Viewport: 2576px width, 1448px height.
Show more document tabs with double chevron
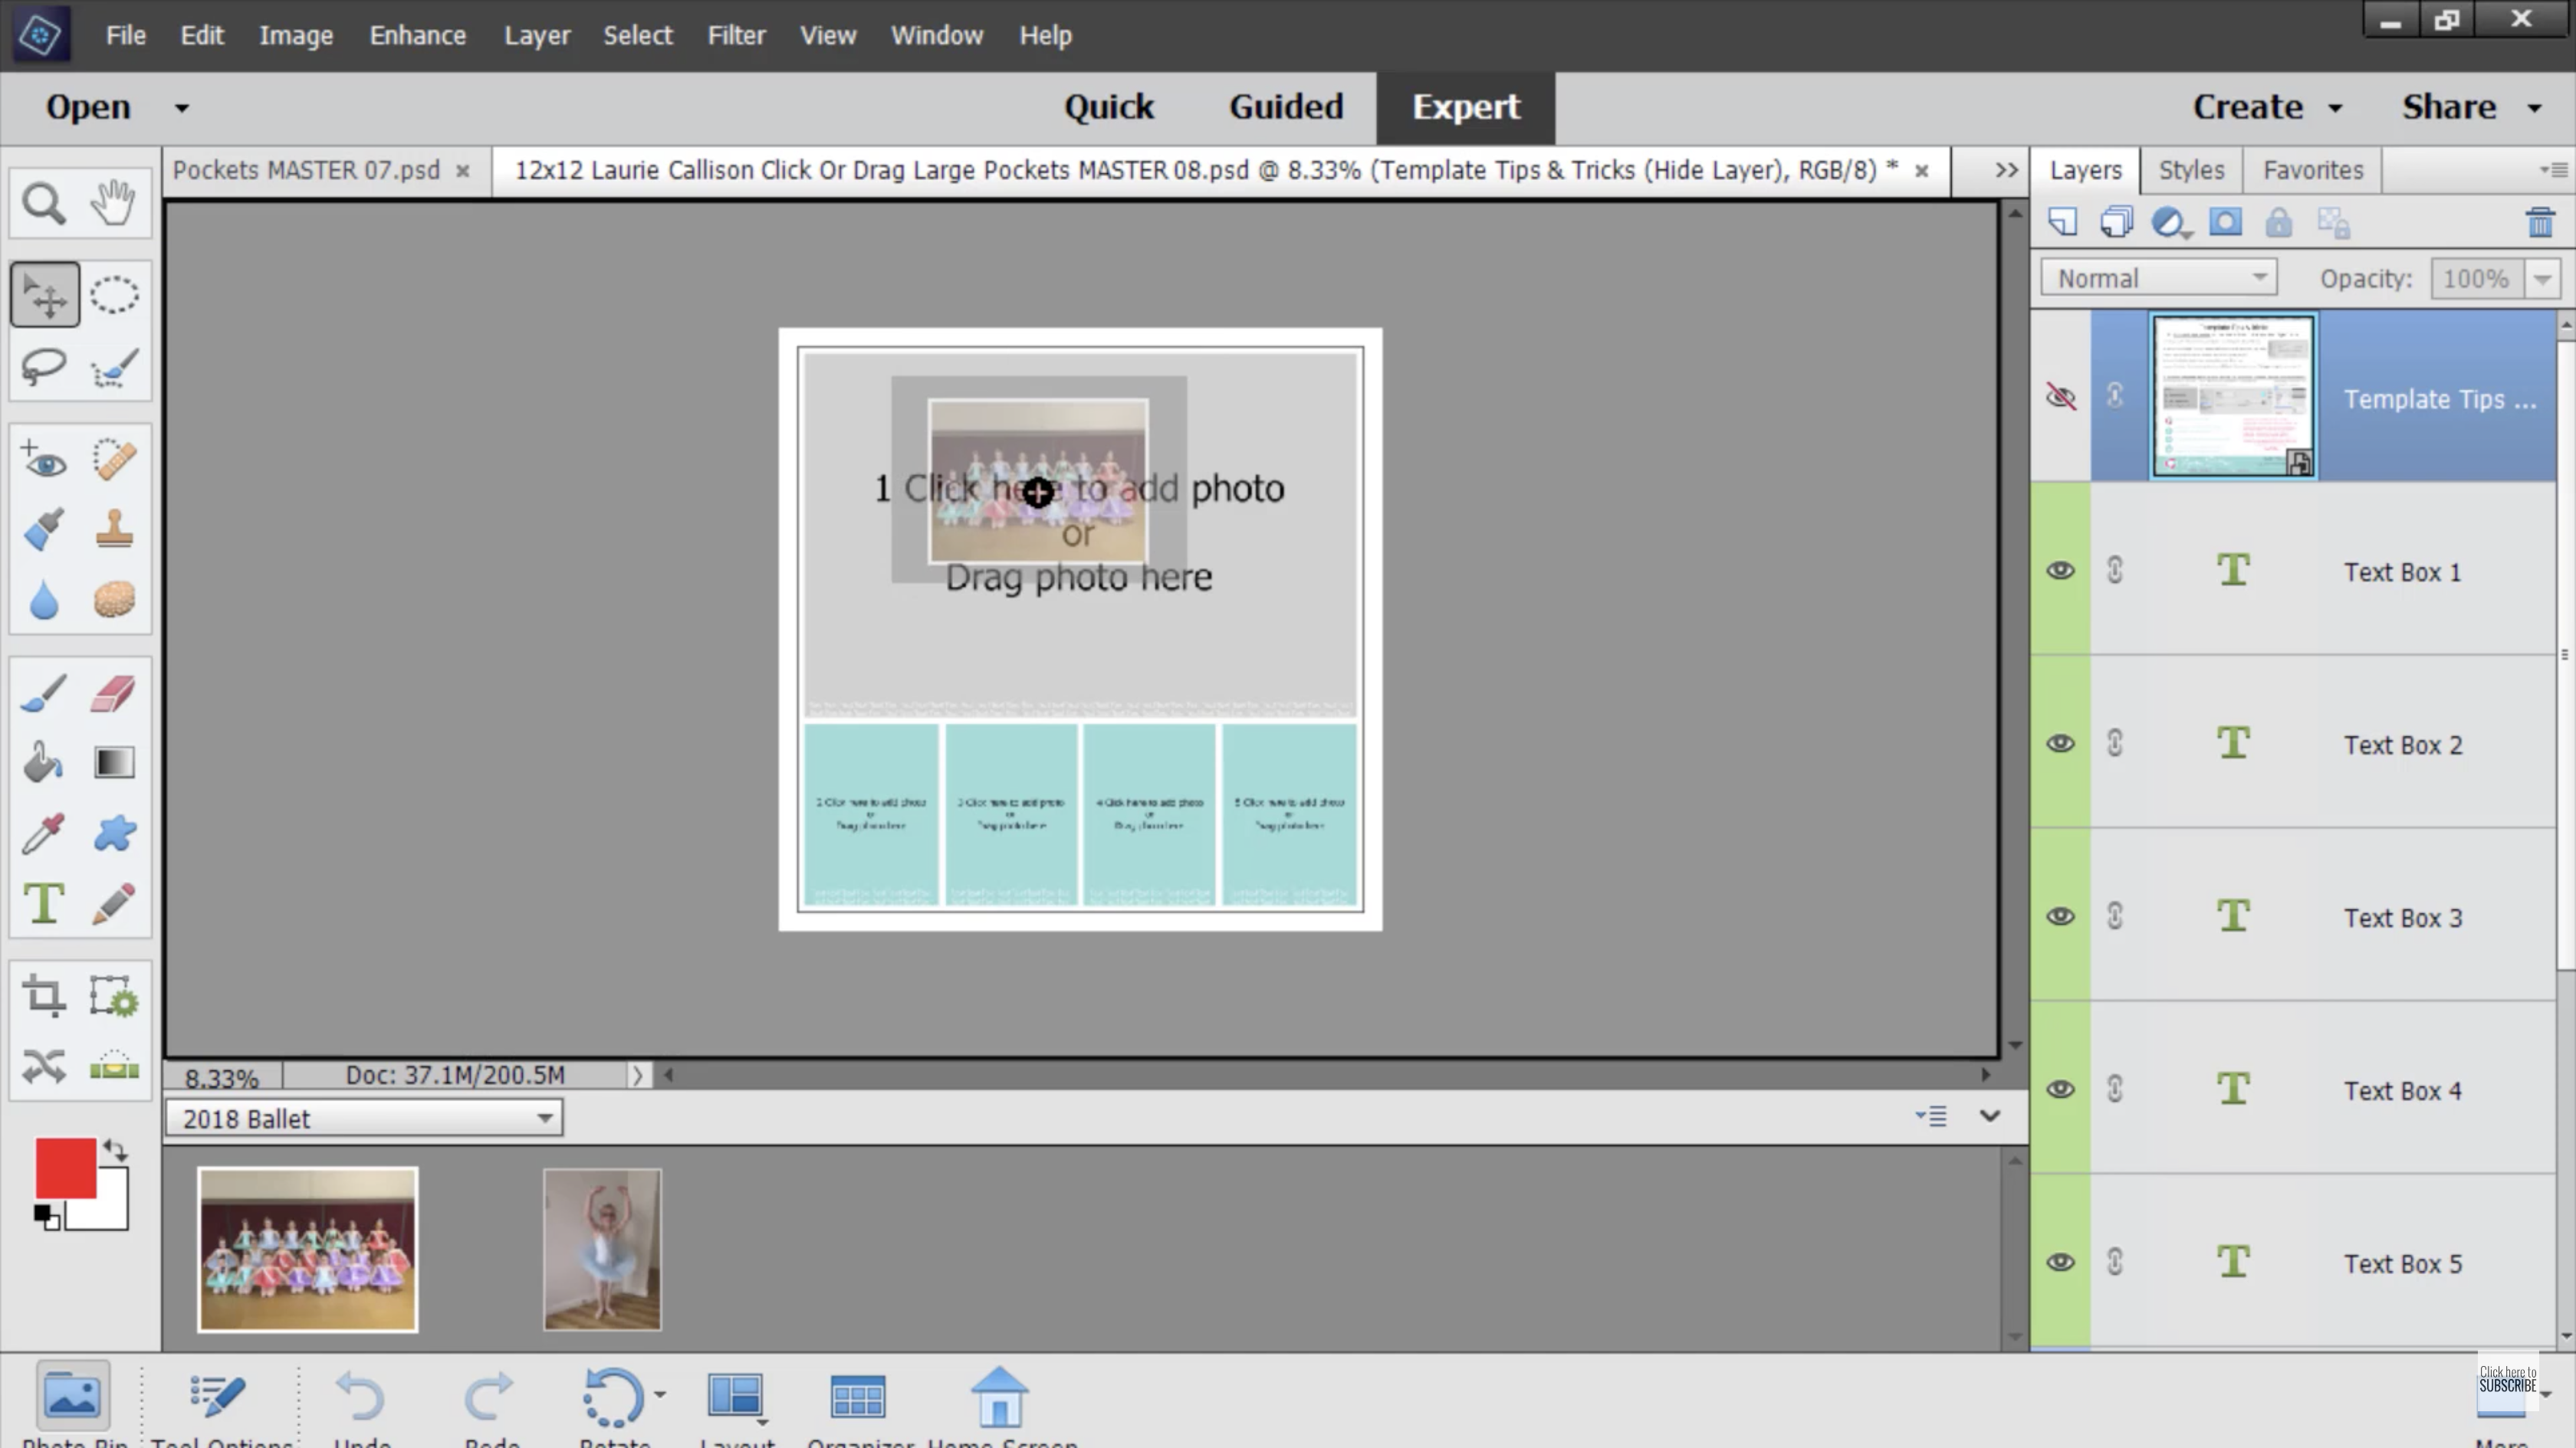(x=2006, y=170)
